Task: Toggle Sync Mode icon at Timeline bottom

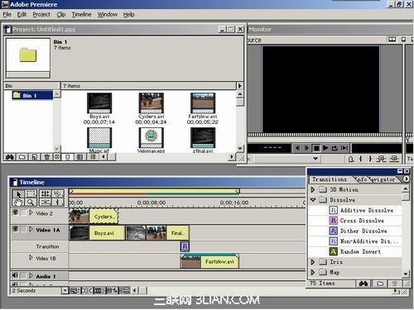Action: (x=125, y=290)
